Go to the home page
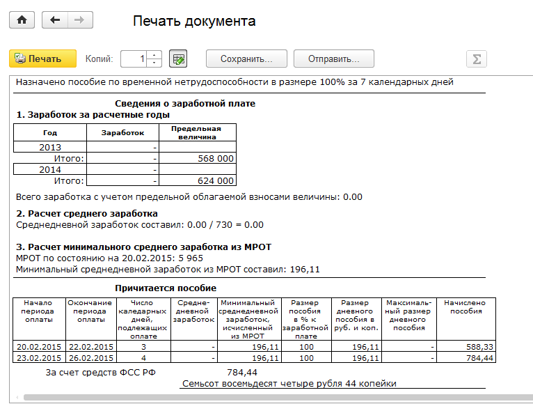 coord(22,20)
